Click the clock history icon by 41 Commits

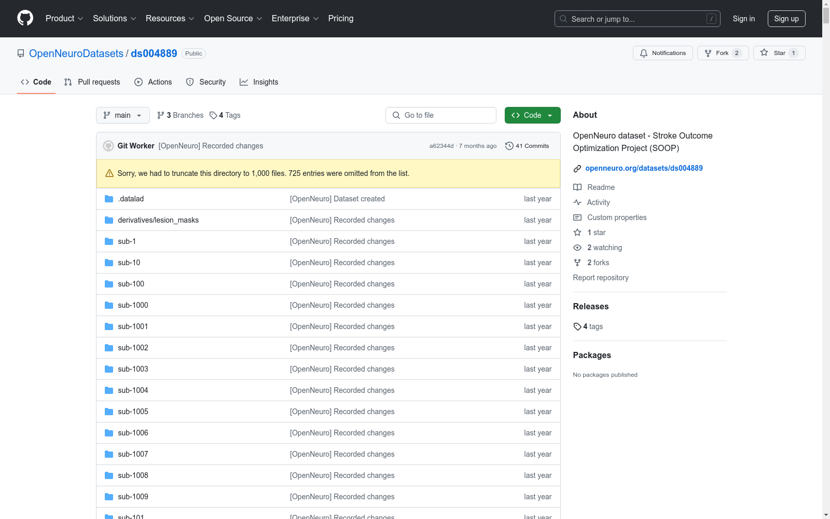point(509,146)
